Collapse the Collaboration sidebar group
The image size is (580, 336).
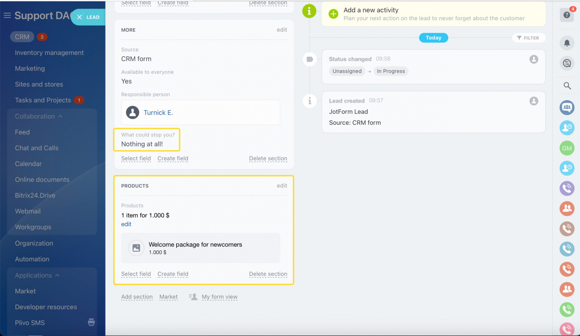pyautogui.click(x=39, y=116)
